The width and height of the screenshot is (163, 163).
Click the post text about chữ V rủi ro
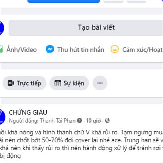coord(81,144)
